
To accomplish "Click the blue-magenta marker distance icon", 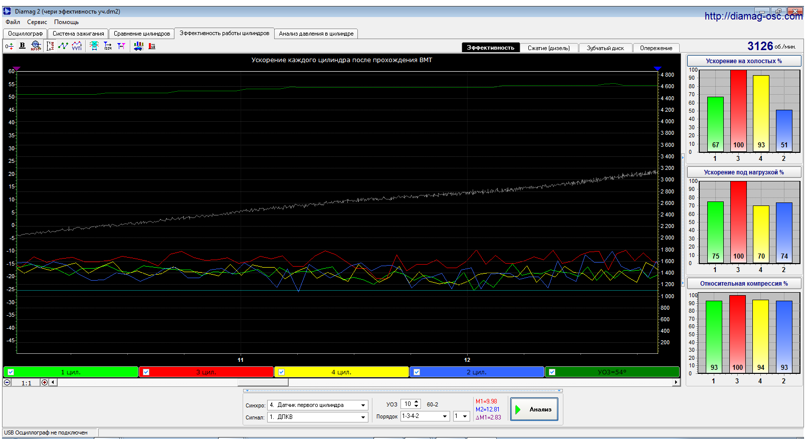I will click(x=121, y=46).
